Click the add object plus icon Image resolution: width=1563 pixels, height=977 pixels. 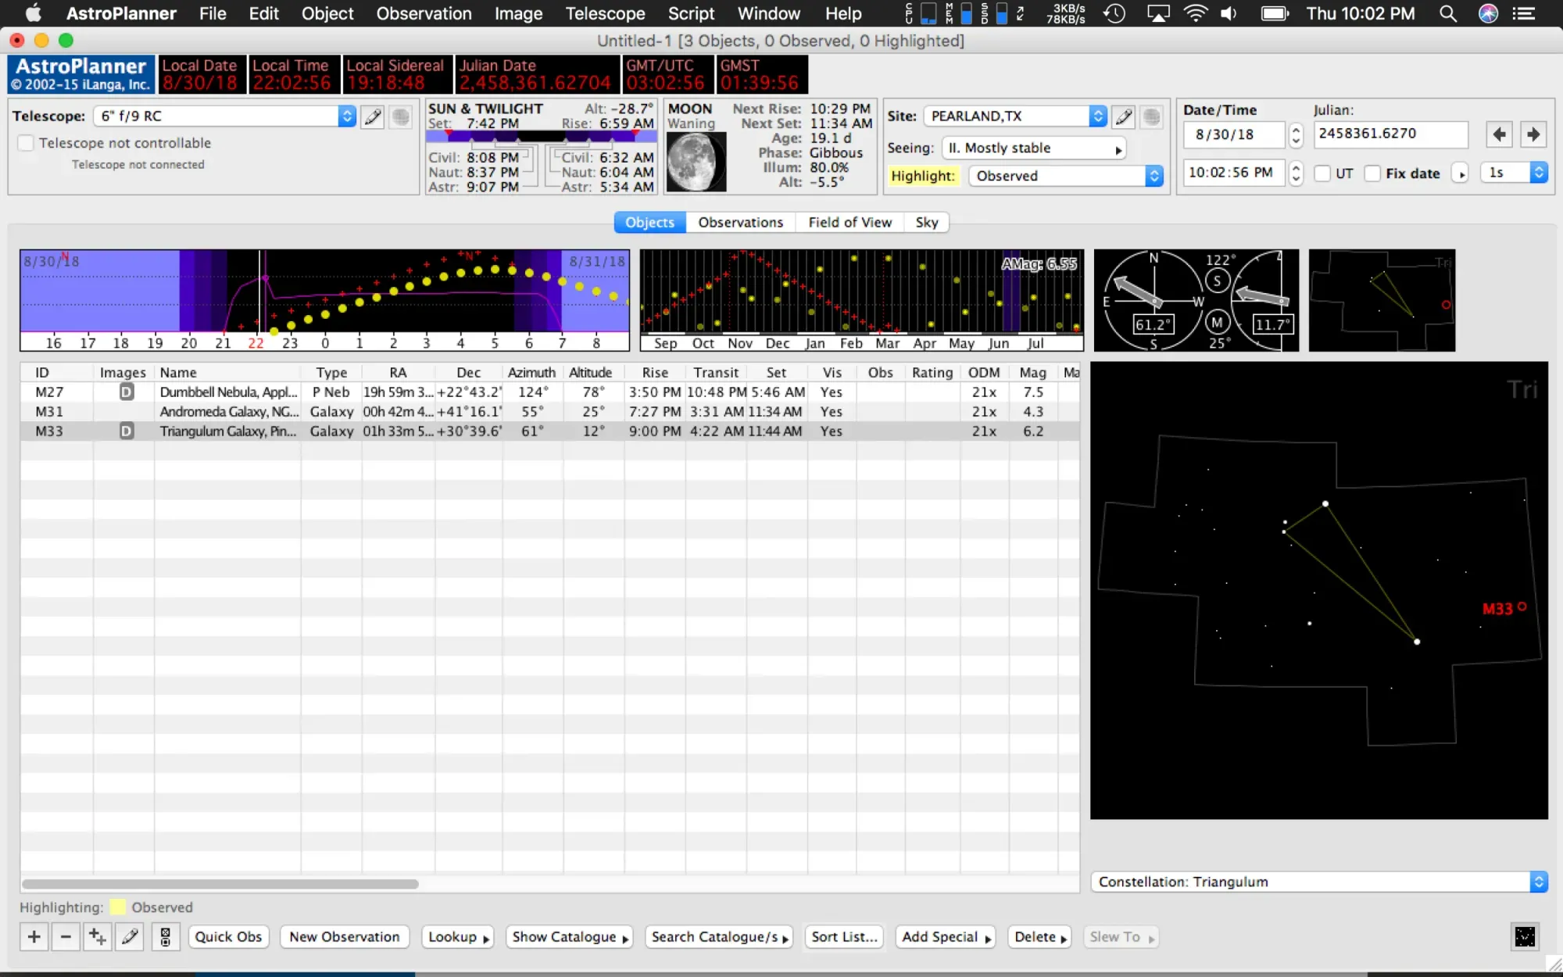coord(34,936)
